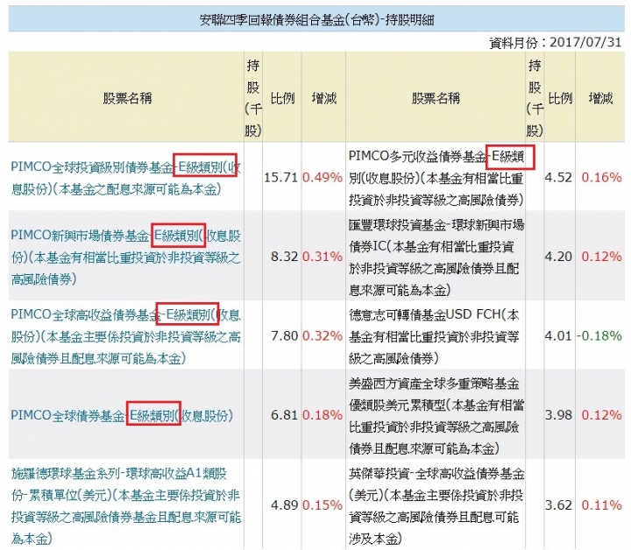Click the left 比例 column header
The height and width of the screenshot is (550, 631).
click(282, 98)
